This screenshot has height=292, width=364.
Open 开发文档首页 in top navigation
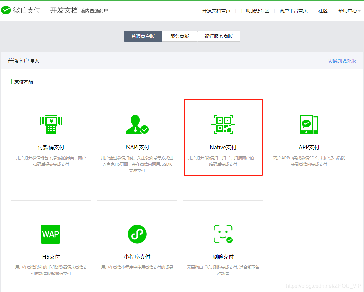click(x=216, y=11)
